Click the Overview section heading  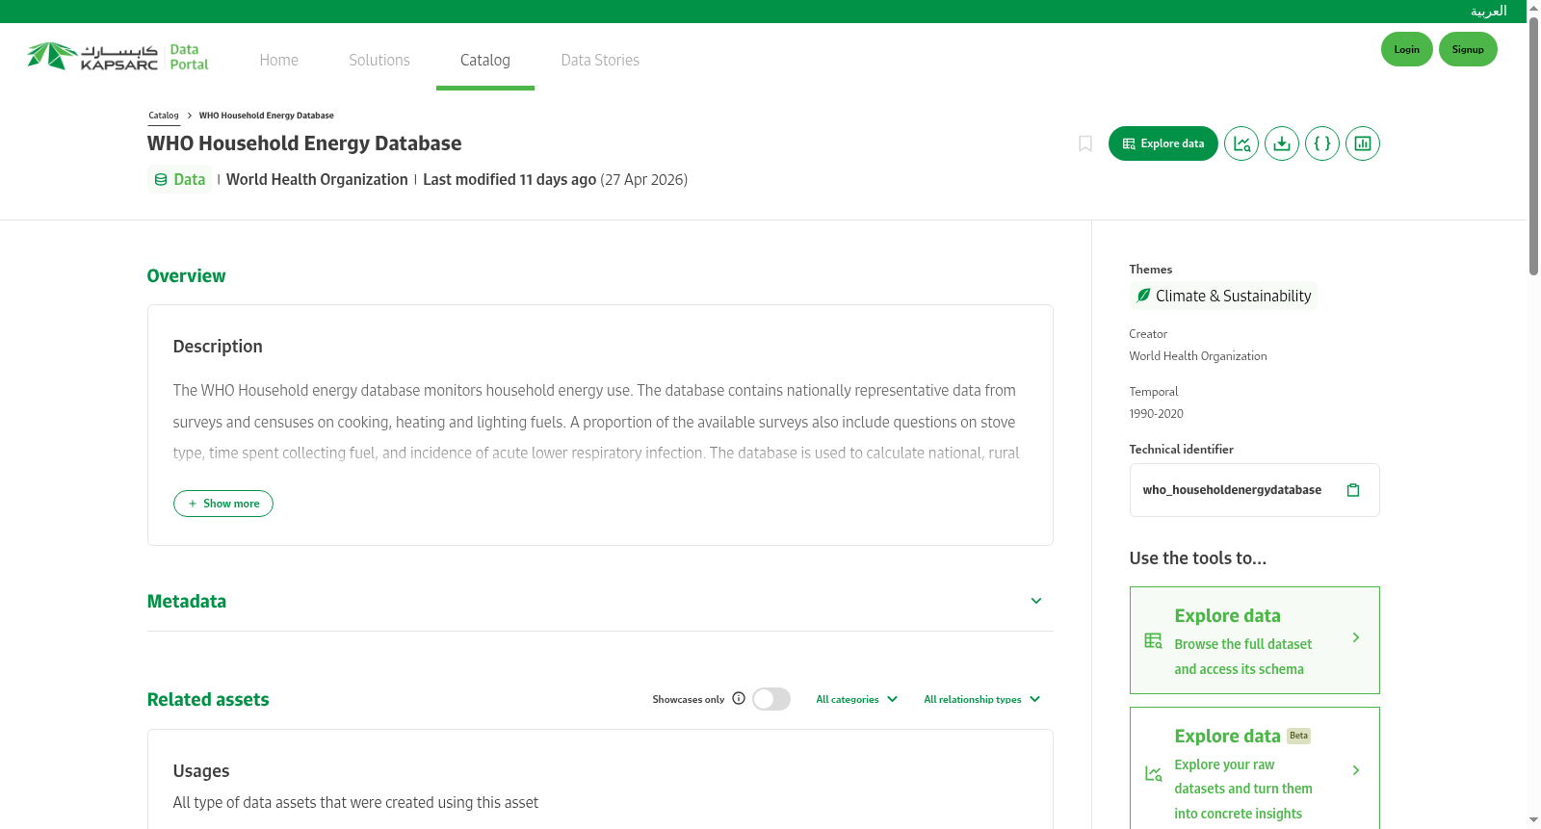coord(187,276)
